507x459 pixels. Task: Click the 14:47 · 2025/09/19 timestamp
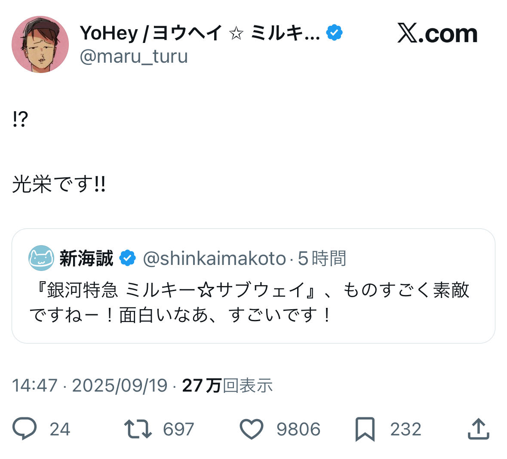pos(89,386)
